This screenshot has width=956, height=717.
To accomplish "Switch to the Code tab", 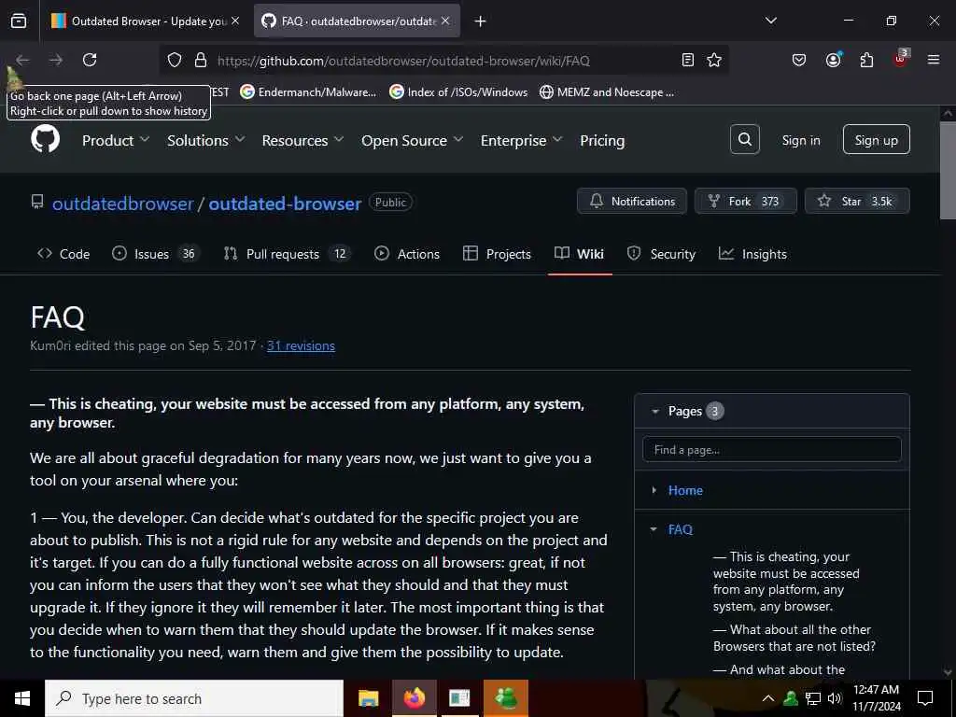I will point(63,254).
